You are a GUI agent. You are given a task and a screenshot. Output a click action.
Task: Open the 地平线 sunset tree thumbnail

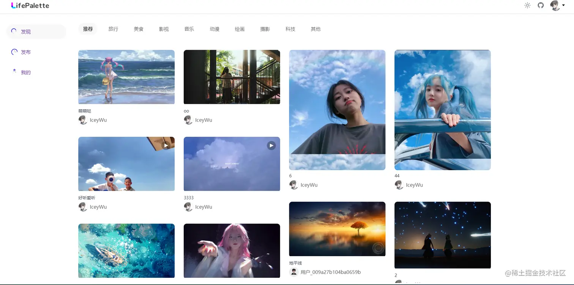[337, 229]
